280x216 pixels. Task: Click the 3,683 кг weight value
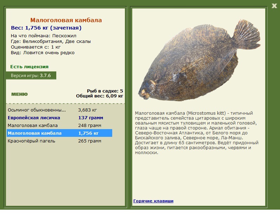pyautogui.click(x=87, y=110)
